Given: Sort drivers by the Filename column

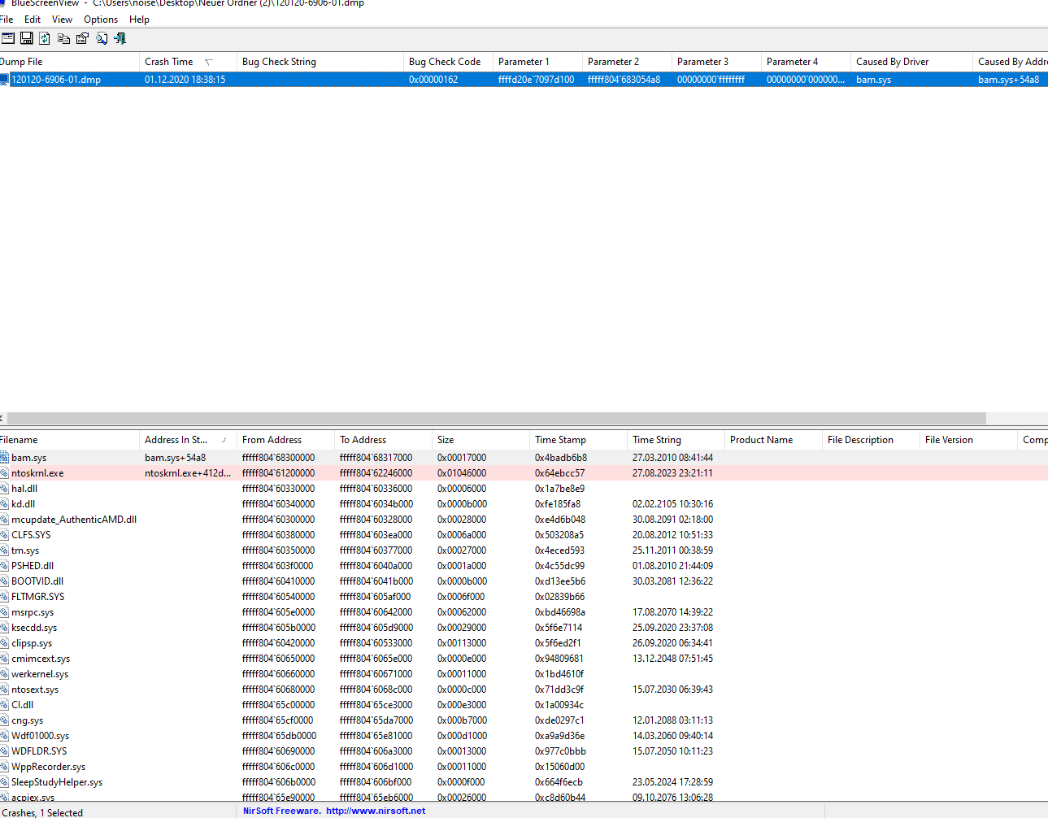Looking at the screenshot, I should pos(69,440).
